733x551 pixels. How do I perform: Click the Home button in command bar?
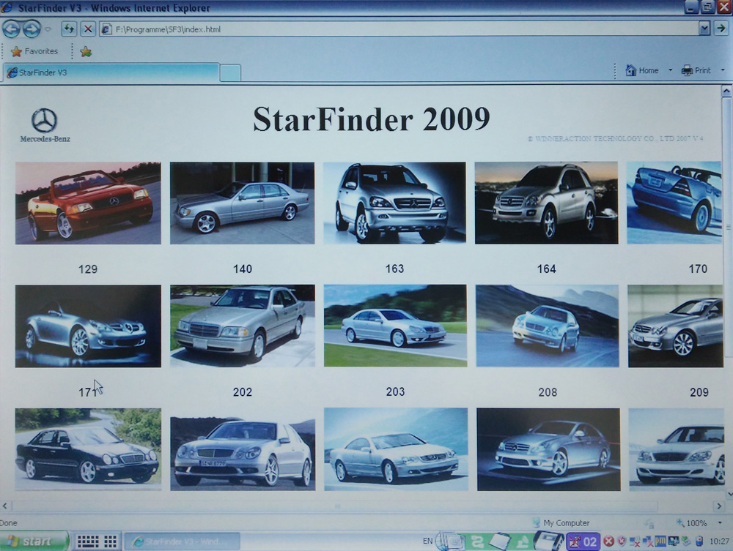click(642, 70)
